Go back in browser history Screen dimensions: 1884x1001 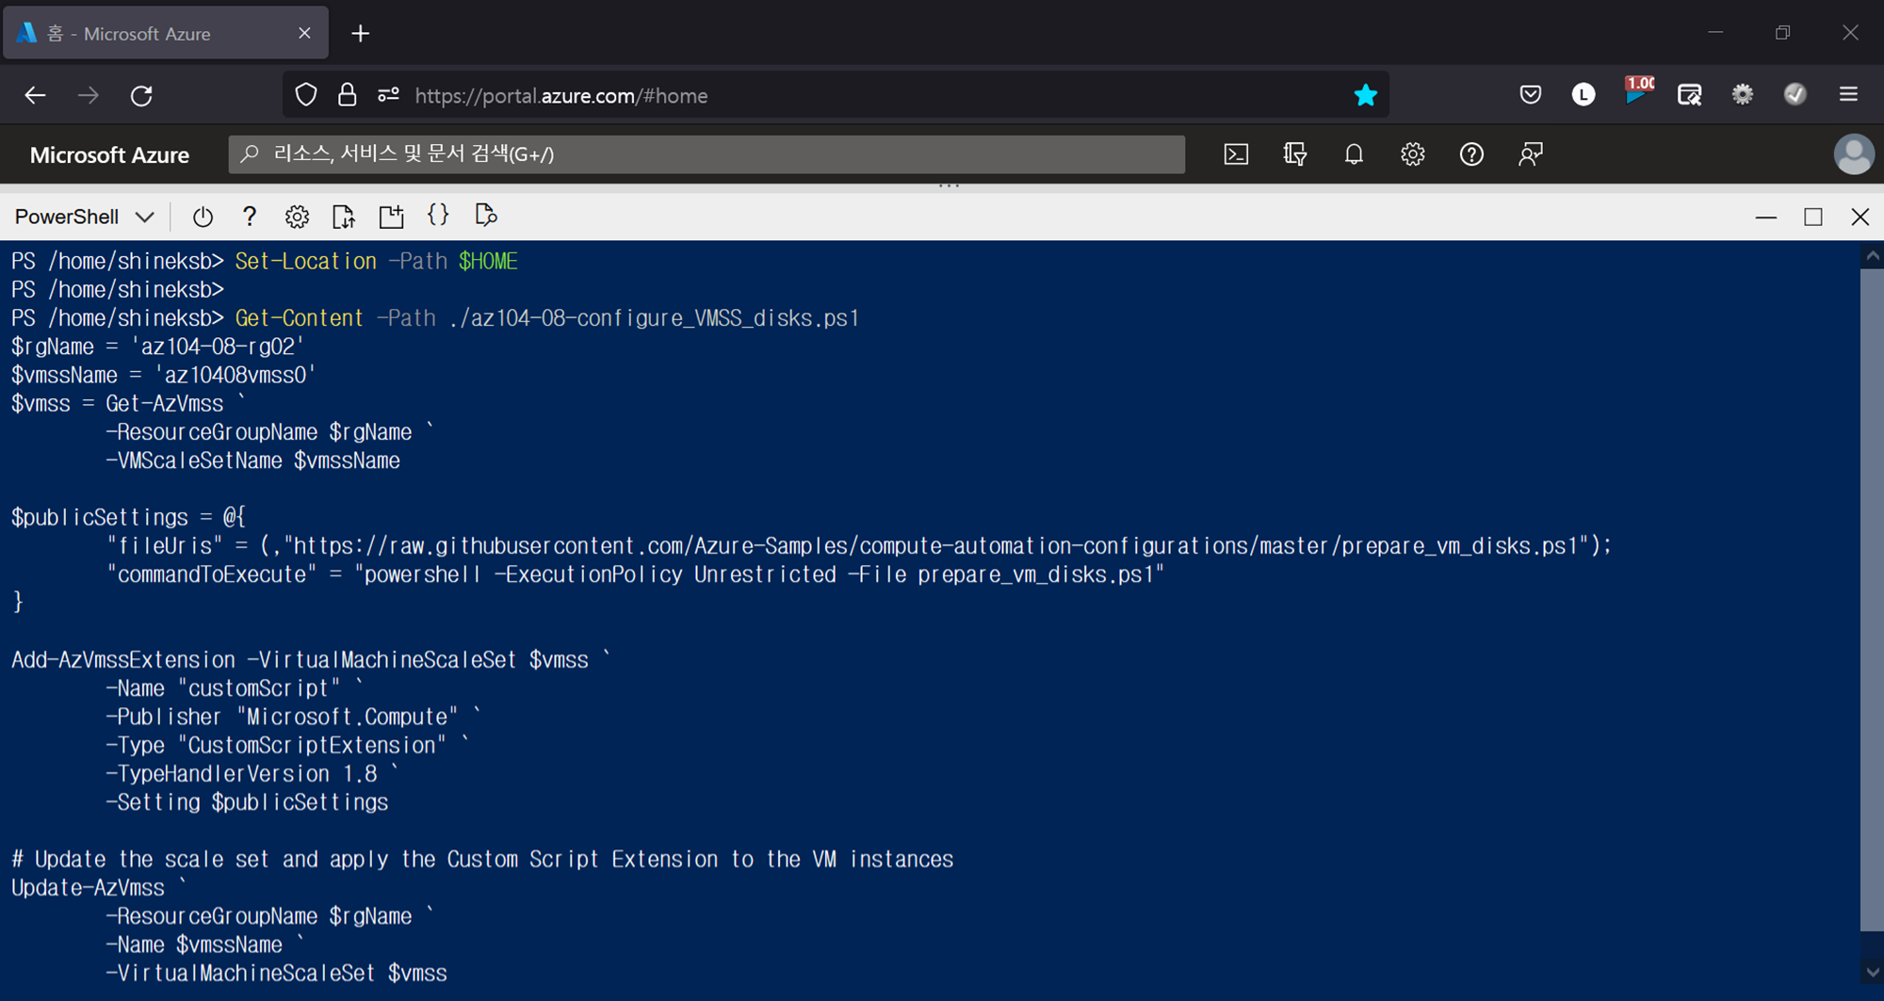pos(35,95)
